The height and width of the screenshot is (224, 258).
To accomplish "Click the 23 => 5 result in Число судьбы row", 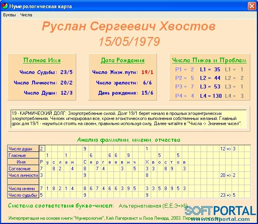I will (x=228, y=195).
